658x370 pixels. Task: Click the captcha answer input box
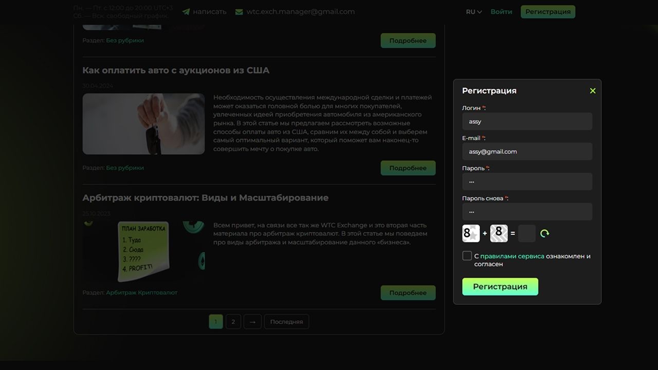527,233
